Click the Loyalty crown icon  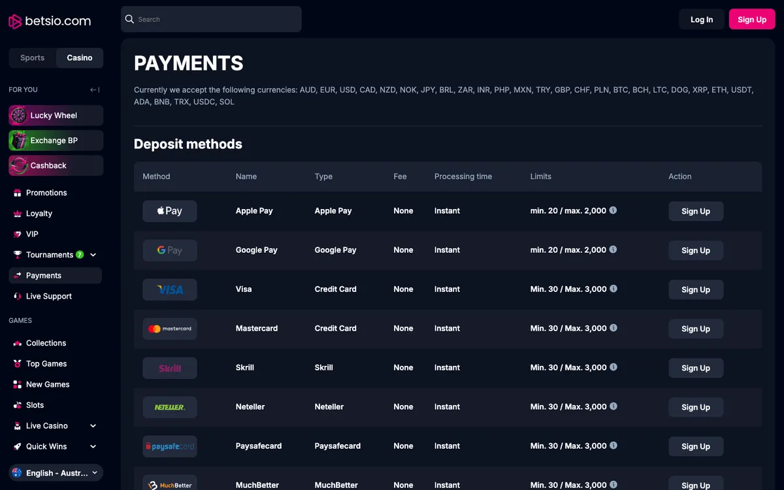pos(18,214)
